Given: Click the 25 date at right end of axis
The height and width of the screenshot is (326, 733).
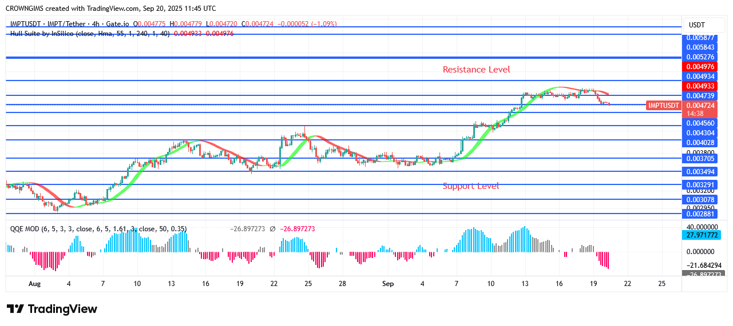Looking at the screenshot, I should point(661,284).
